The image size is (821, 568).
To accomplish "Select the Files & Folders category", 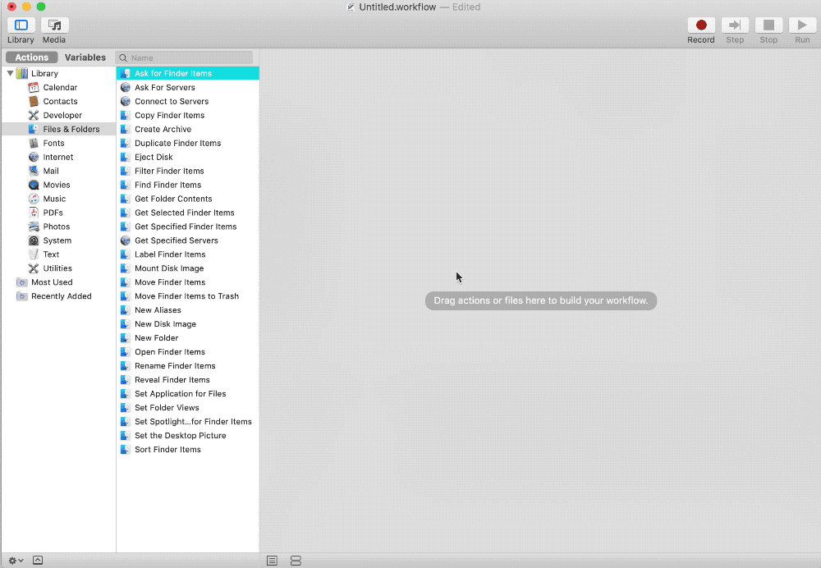I will point(58,130).
